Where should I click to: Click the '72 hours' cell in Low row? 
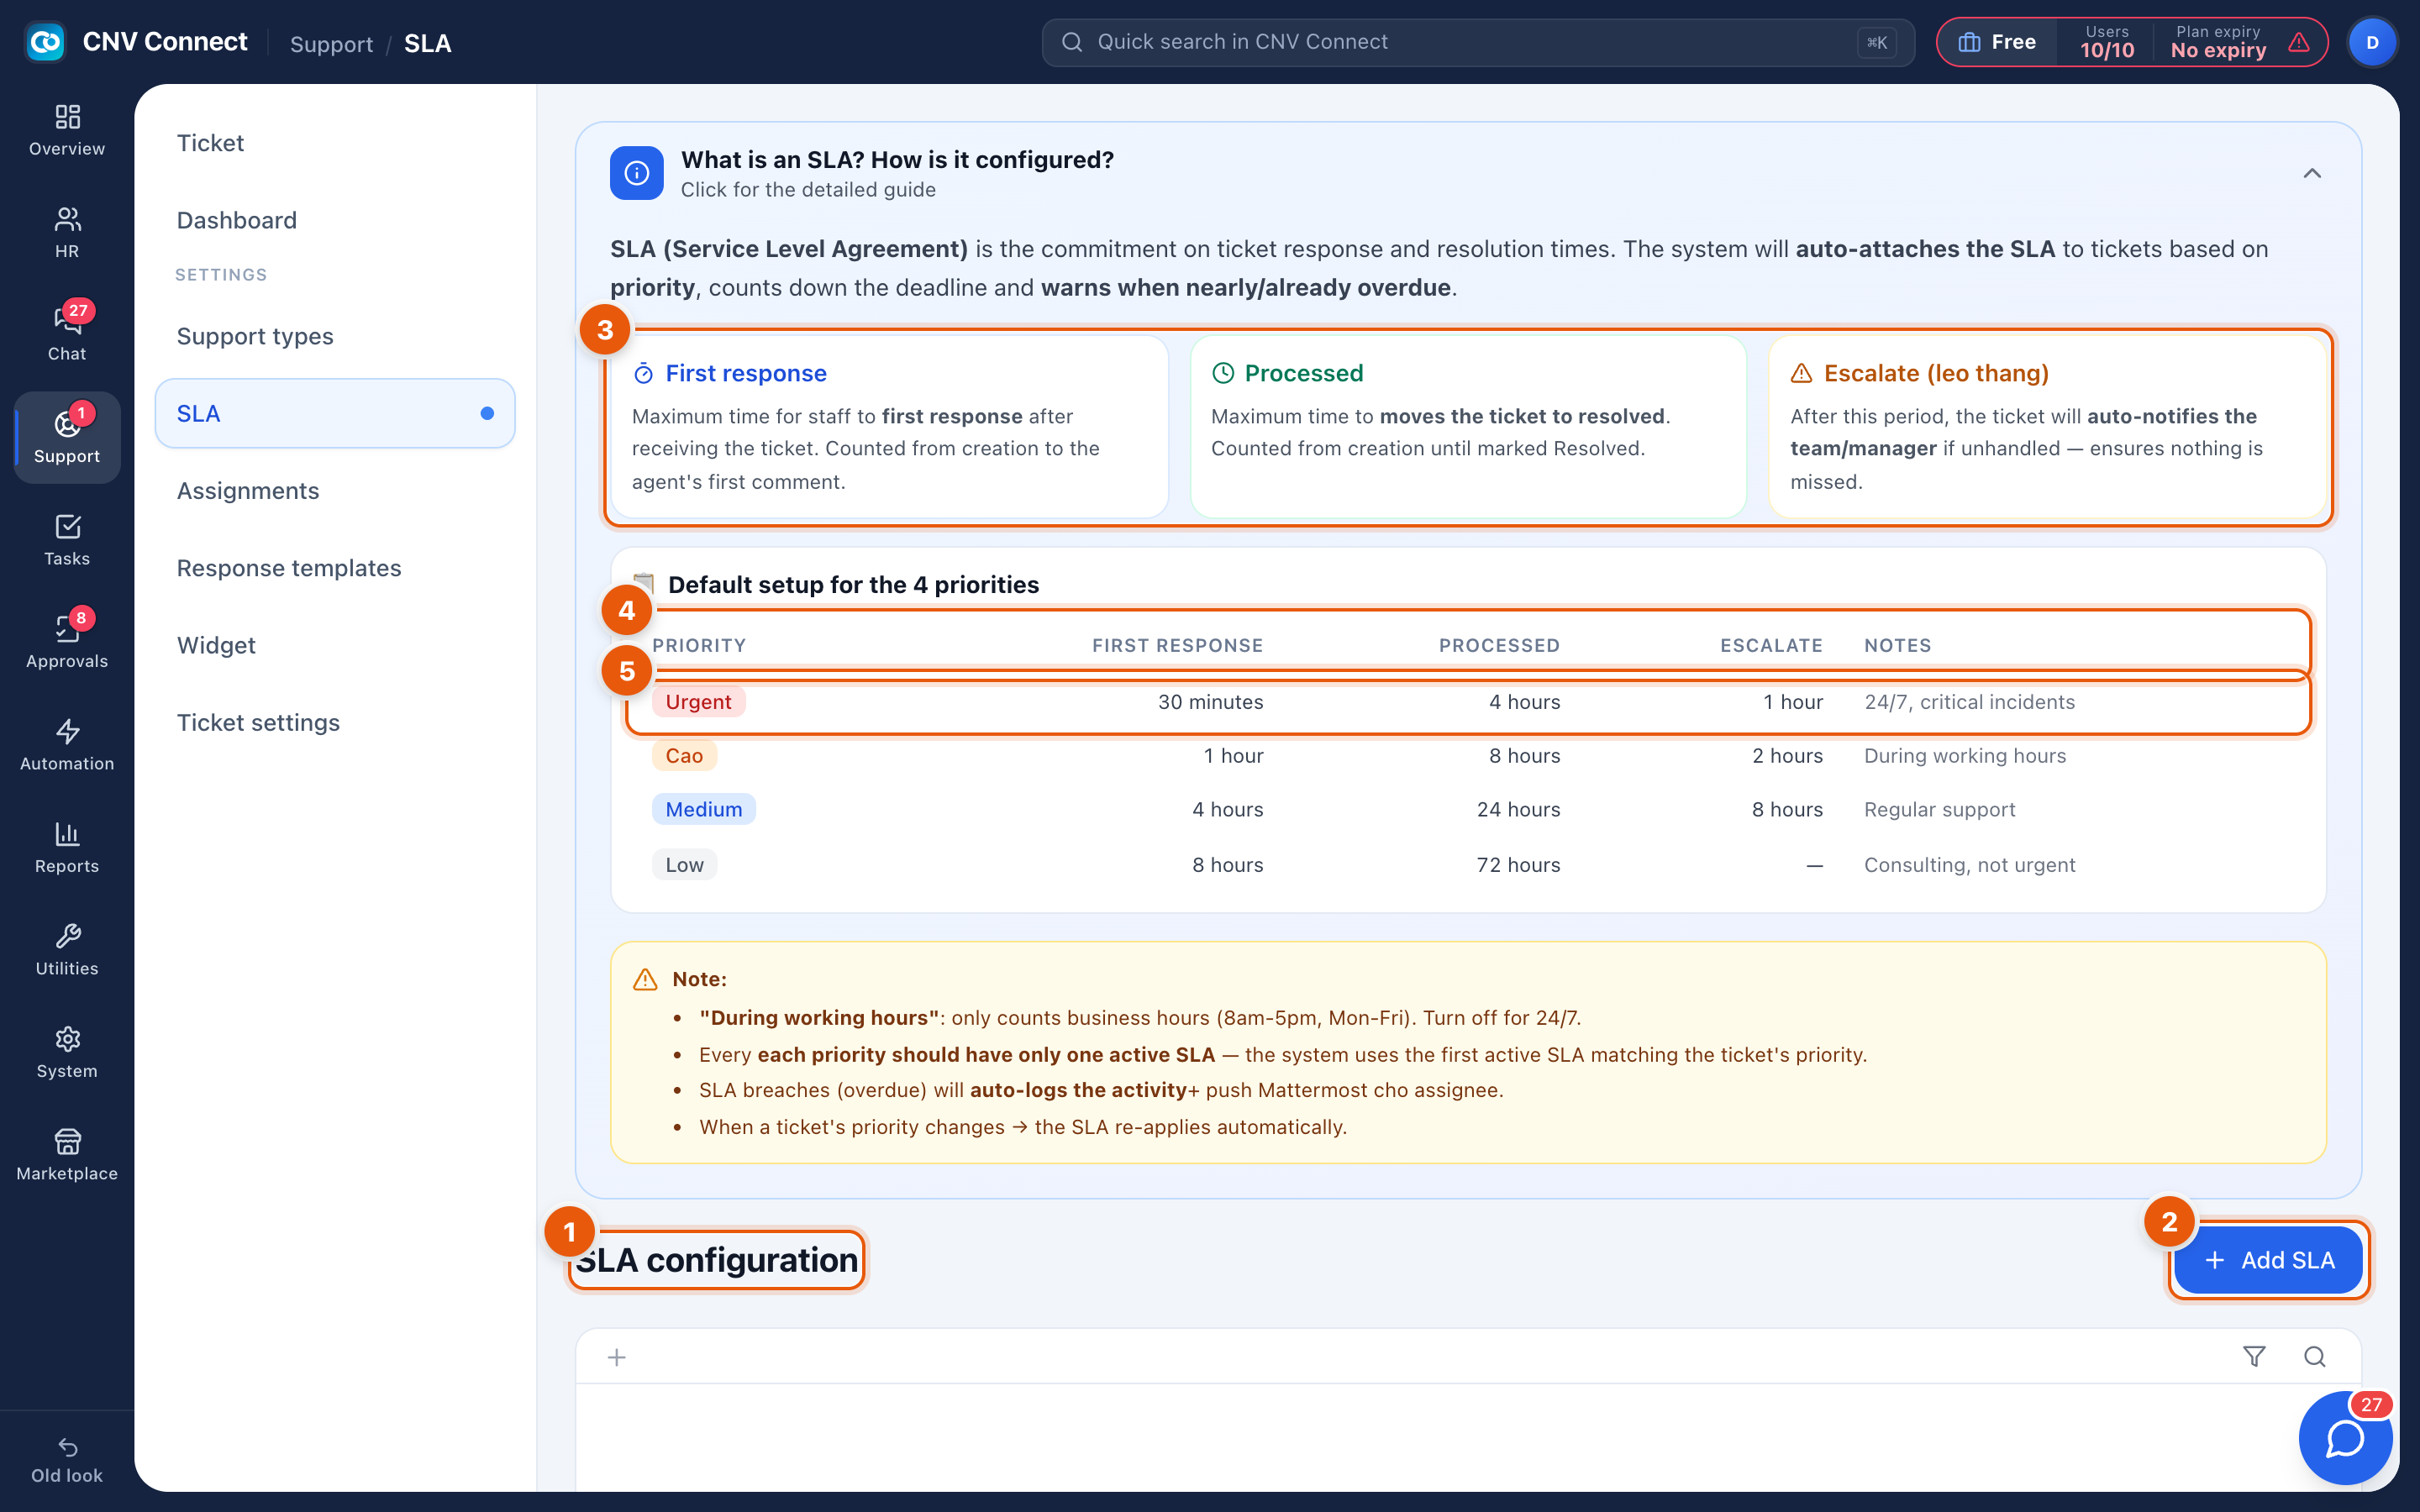click(1518, 865)
